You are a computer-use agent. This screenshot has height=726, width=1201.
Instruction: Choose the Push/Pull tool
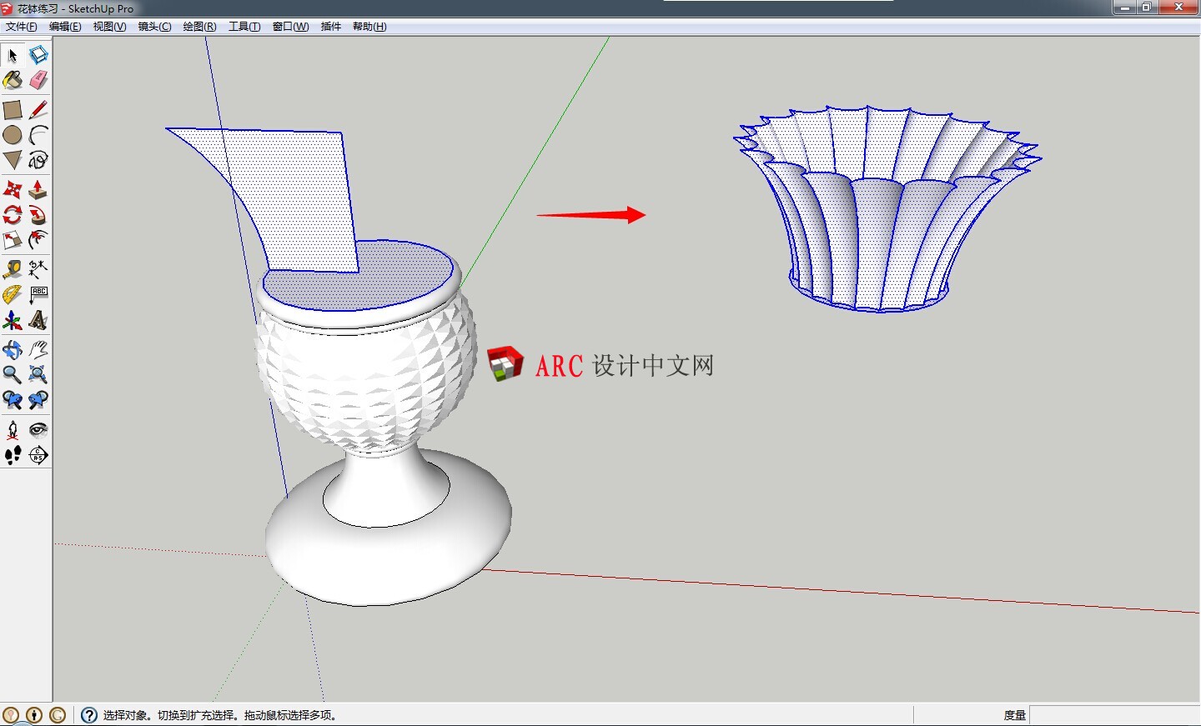[38, 189]
